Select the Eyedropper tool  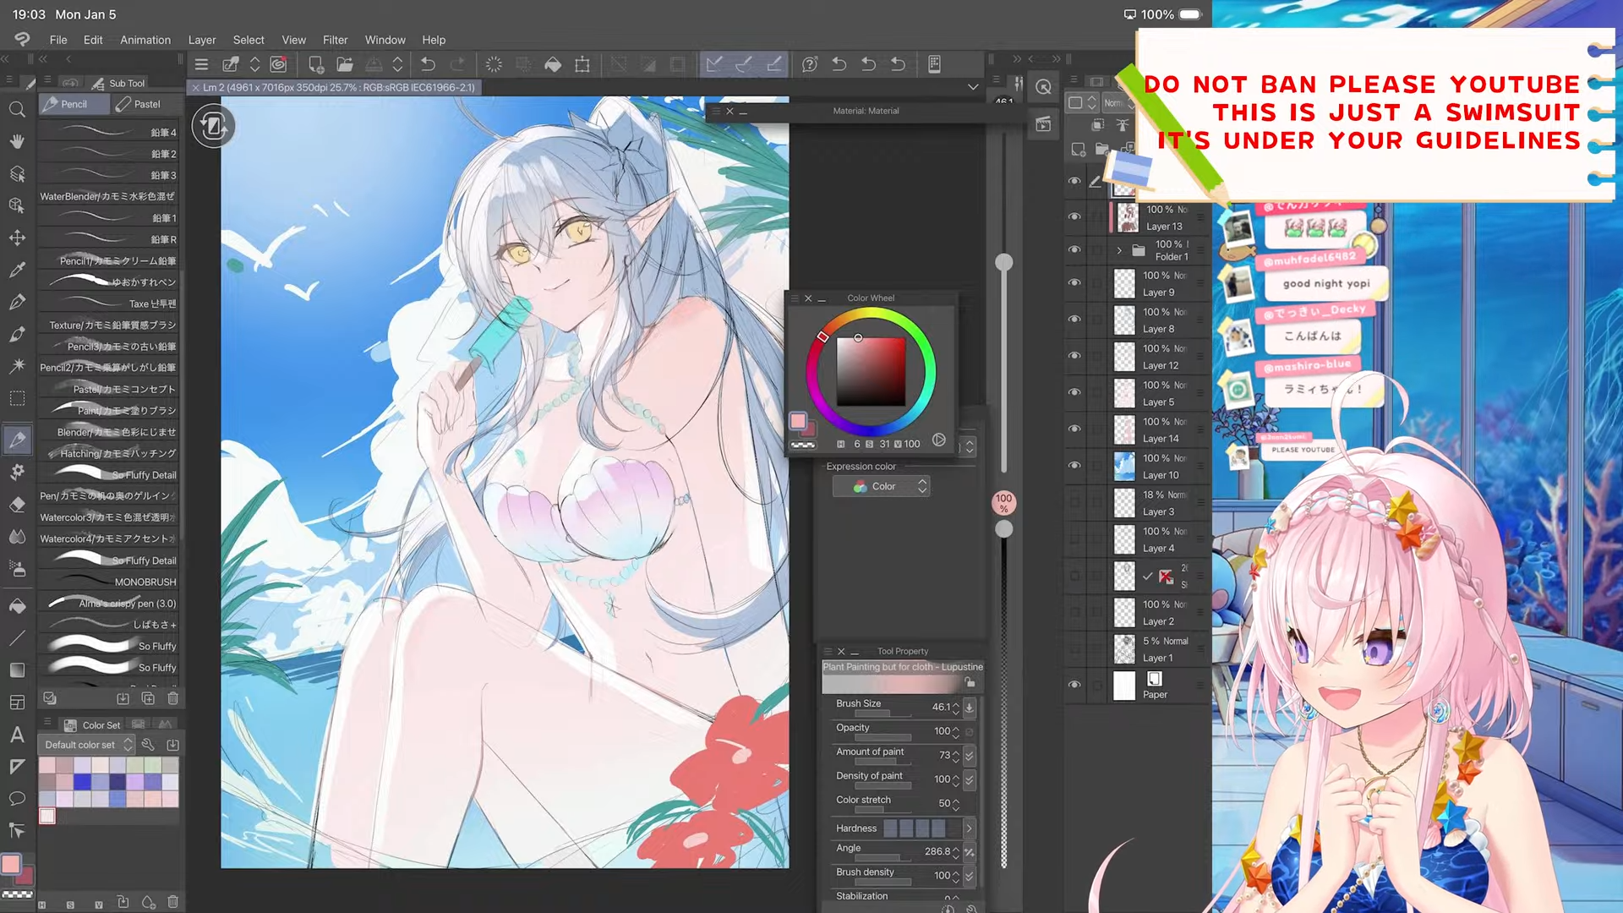click(x=17, y=270)
